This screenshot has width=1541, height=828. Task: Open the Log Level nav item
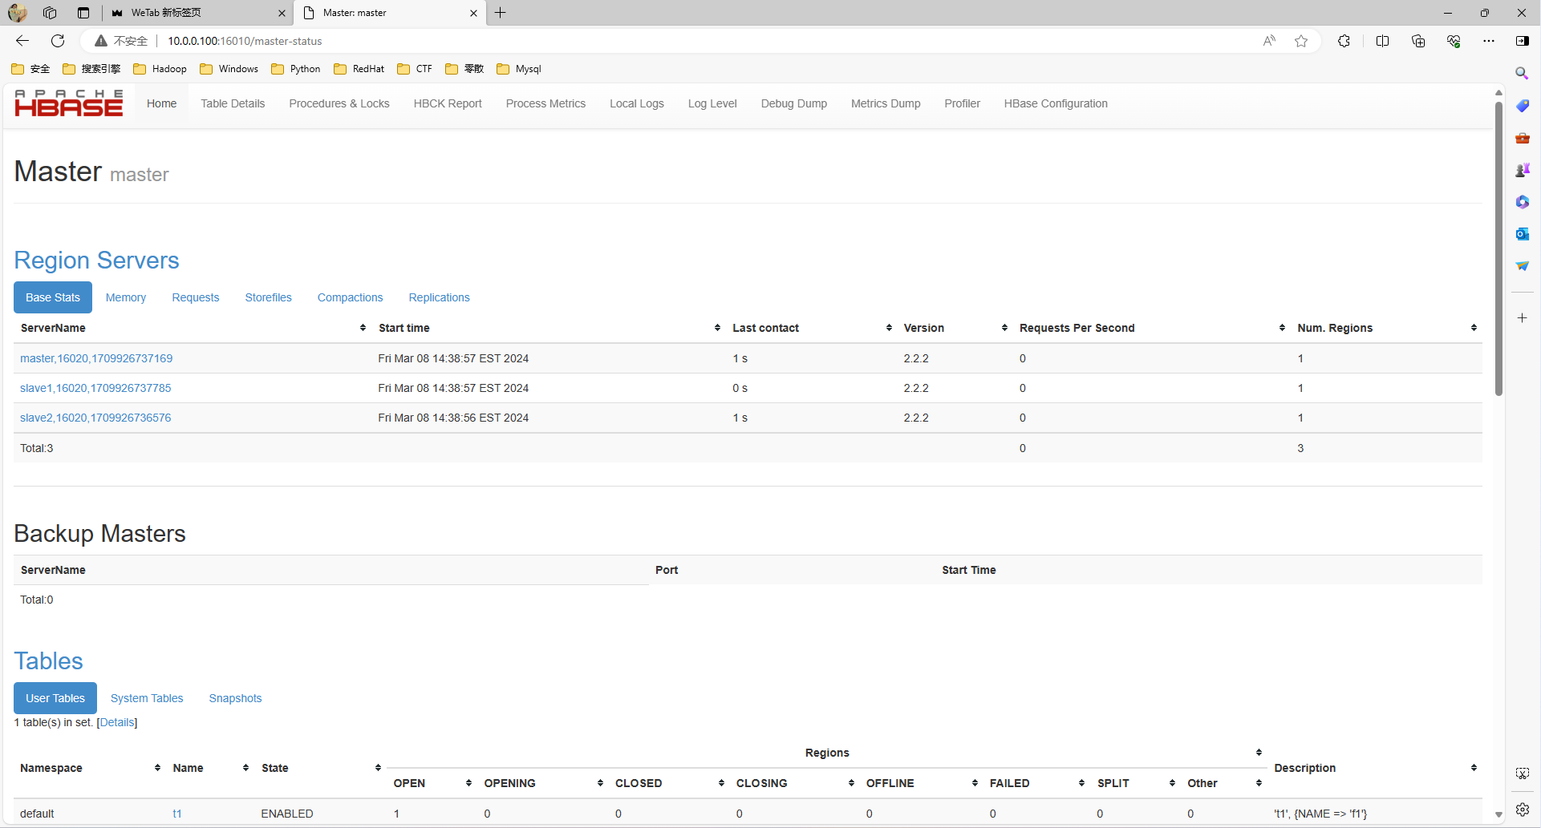(712, 103)
